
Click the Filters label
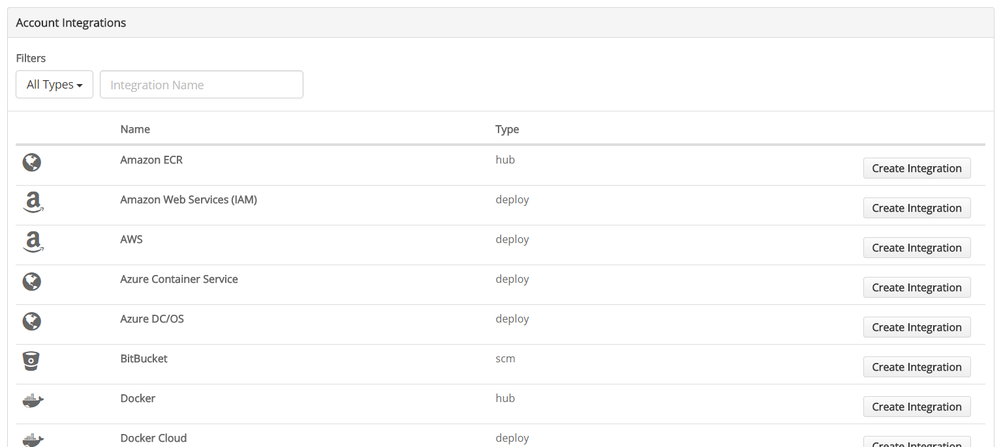point(31,58)
